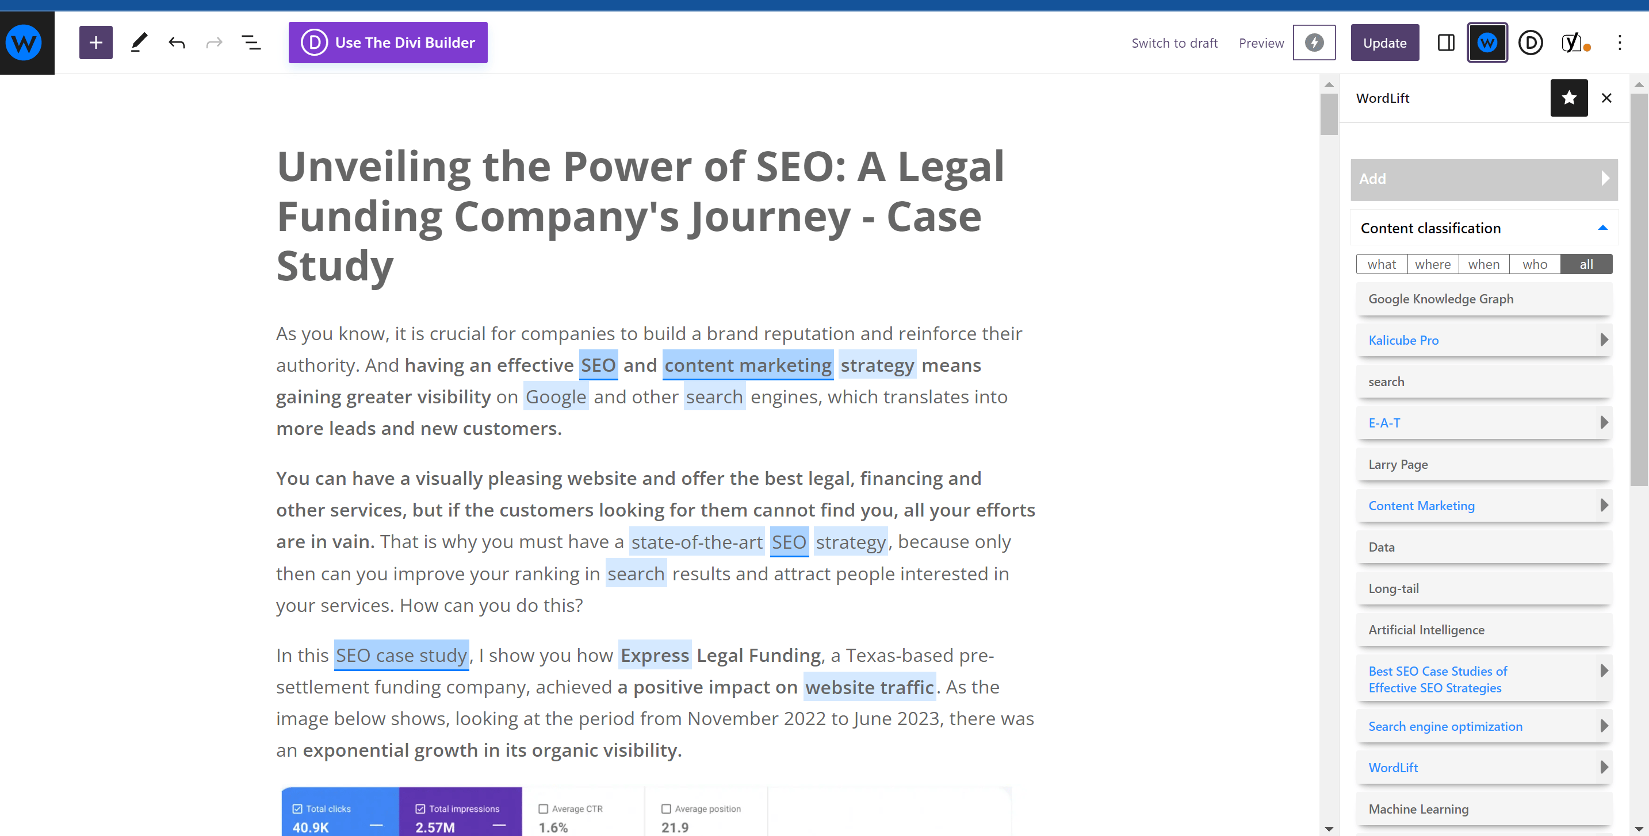
Task: Collapse the Content classification section
Action: pyautogui.click(x=1602, y=227)
